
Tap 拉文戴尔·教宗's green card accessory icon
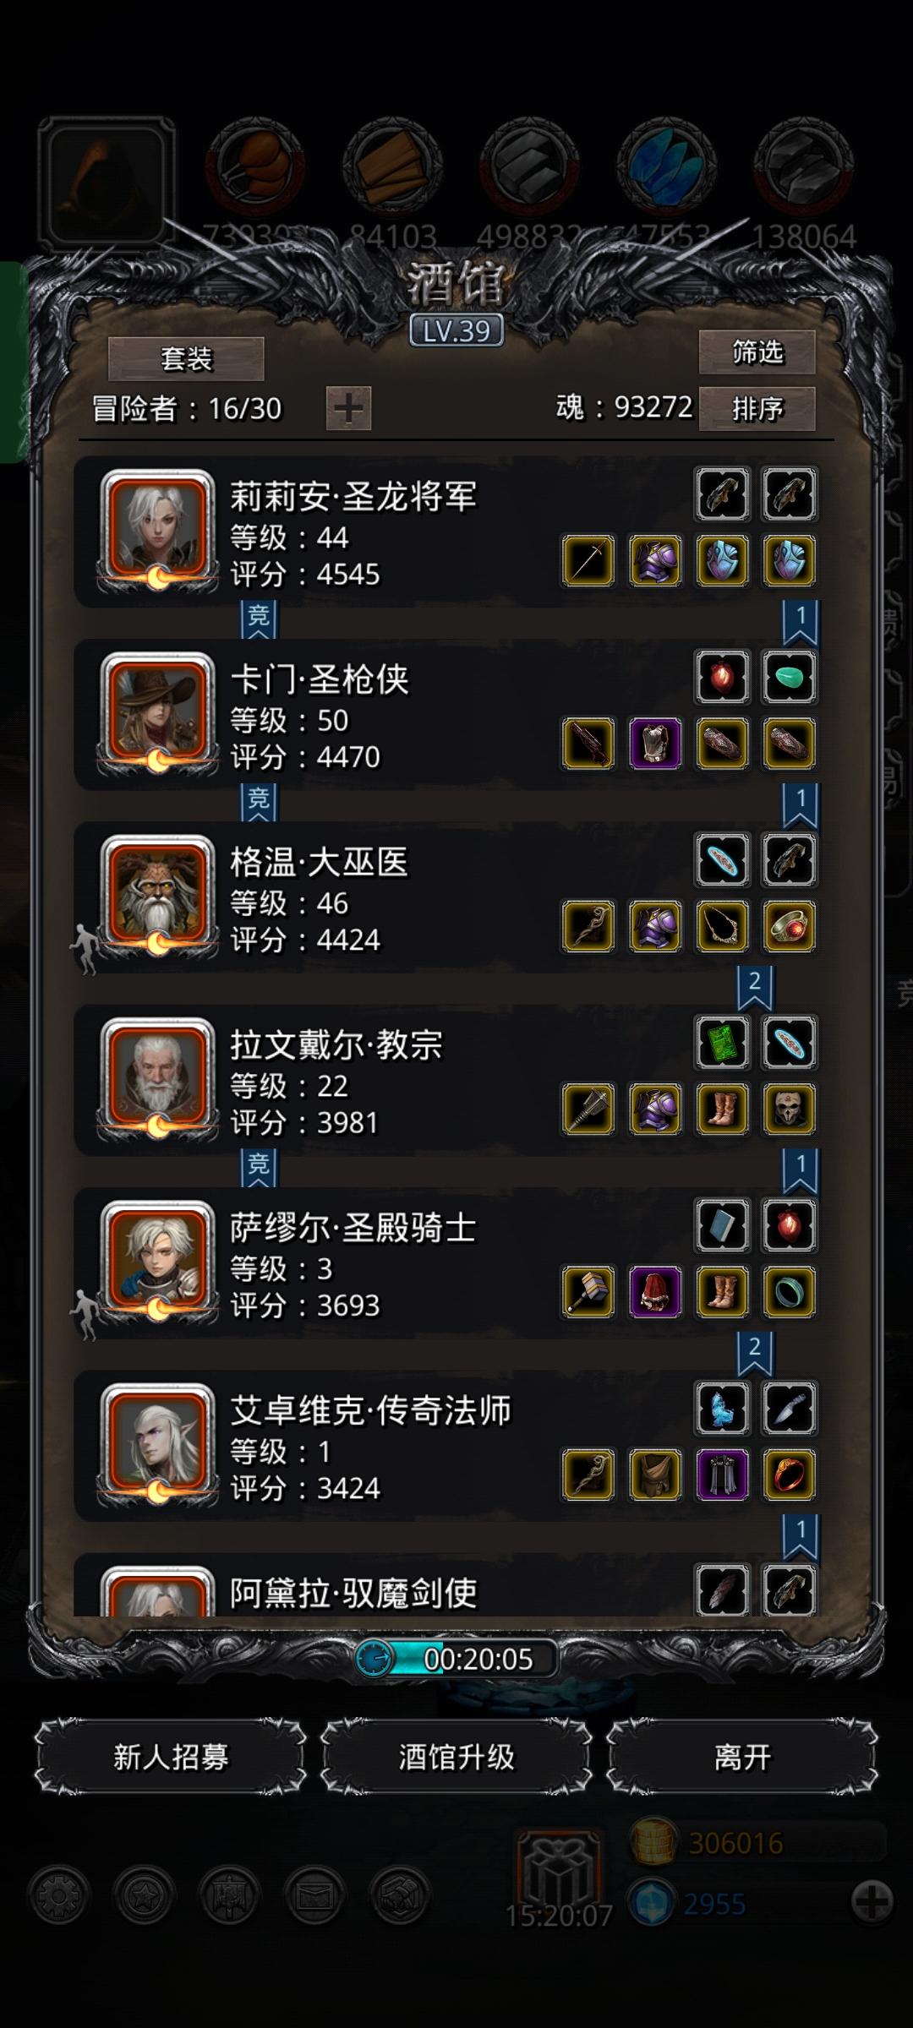click(722, 1042)
